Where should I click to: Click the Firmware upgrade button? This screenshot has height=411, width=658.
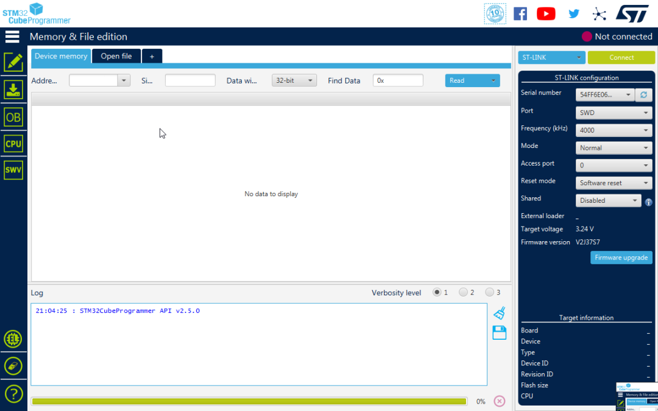(x=621, y=258)
